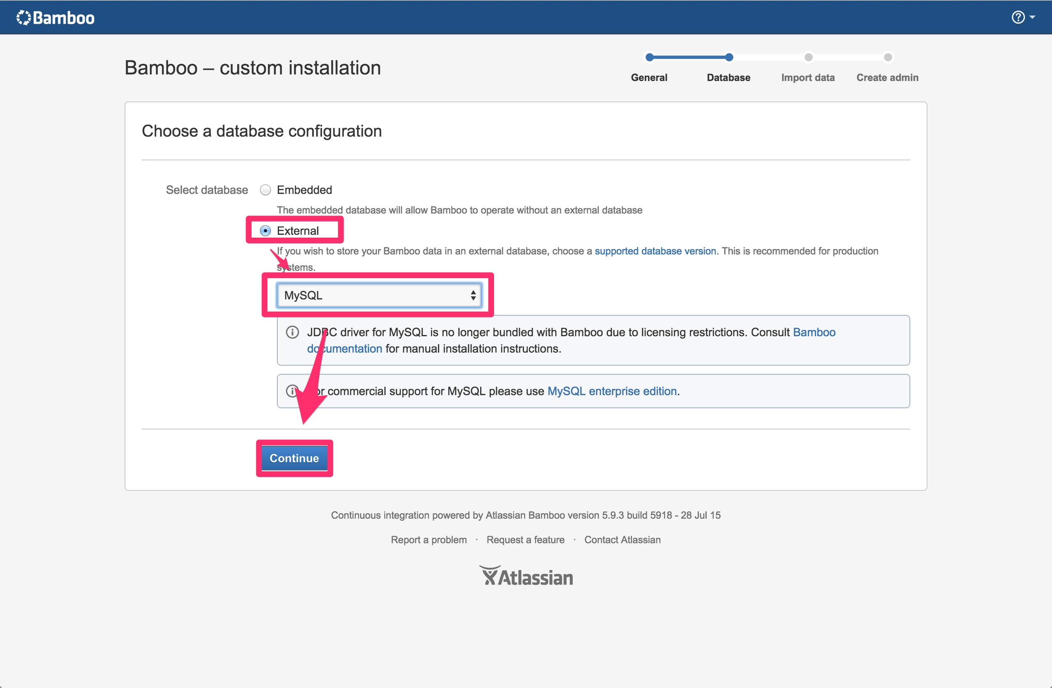
Task: Click the Create admin progress dot
Action: coord(887,57)
